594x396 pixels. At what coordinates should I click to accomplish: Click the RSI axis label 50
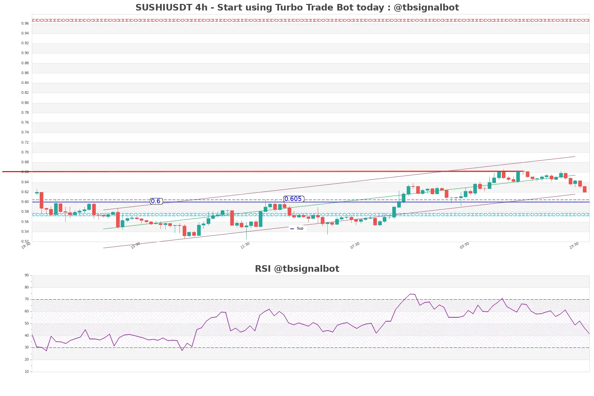point(27,323)
